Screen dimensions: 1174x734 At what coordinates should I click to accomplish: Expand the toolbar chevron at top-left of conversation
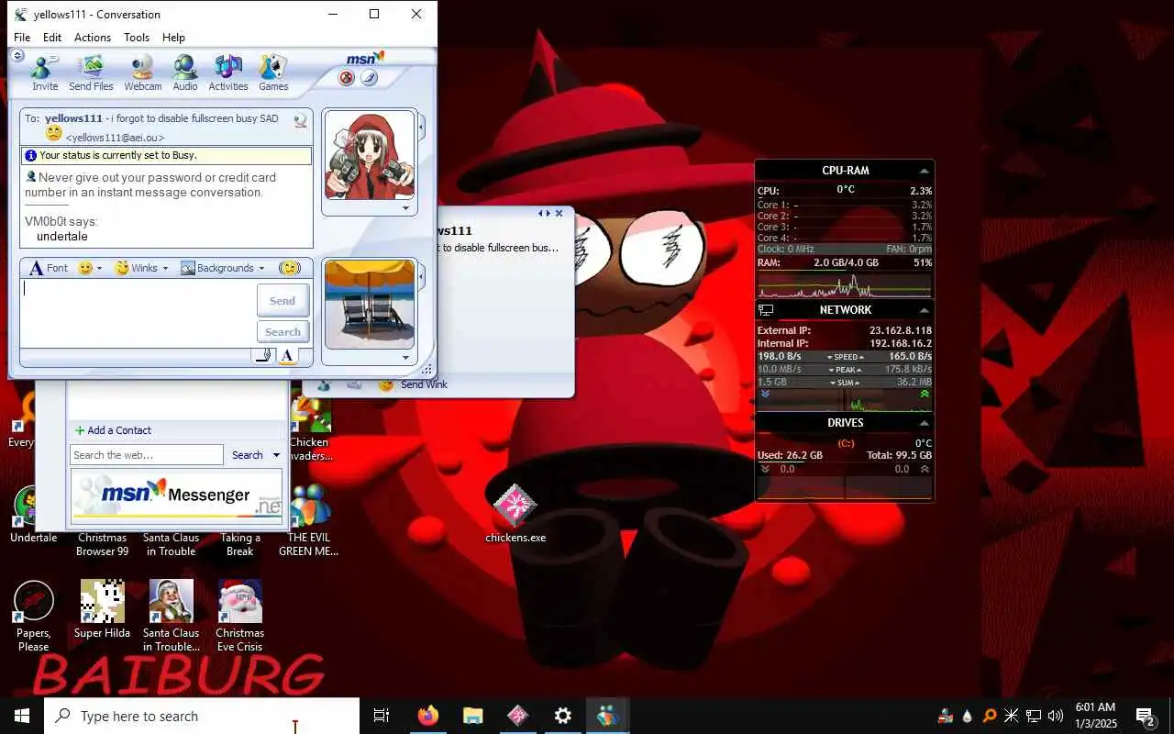[17, 56]
